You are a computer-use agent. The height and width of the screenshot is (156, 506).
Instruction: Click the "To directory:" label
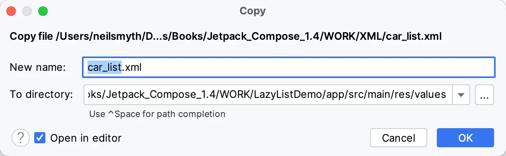point(41,95)
